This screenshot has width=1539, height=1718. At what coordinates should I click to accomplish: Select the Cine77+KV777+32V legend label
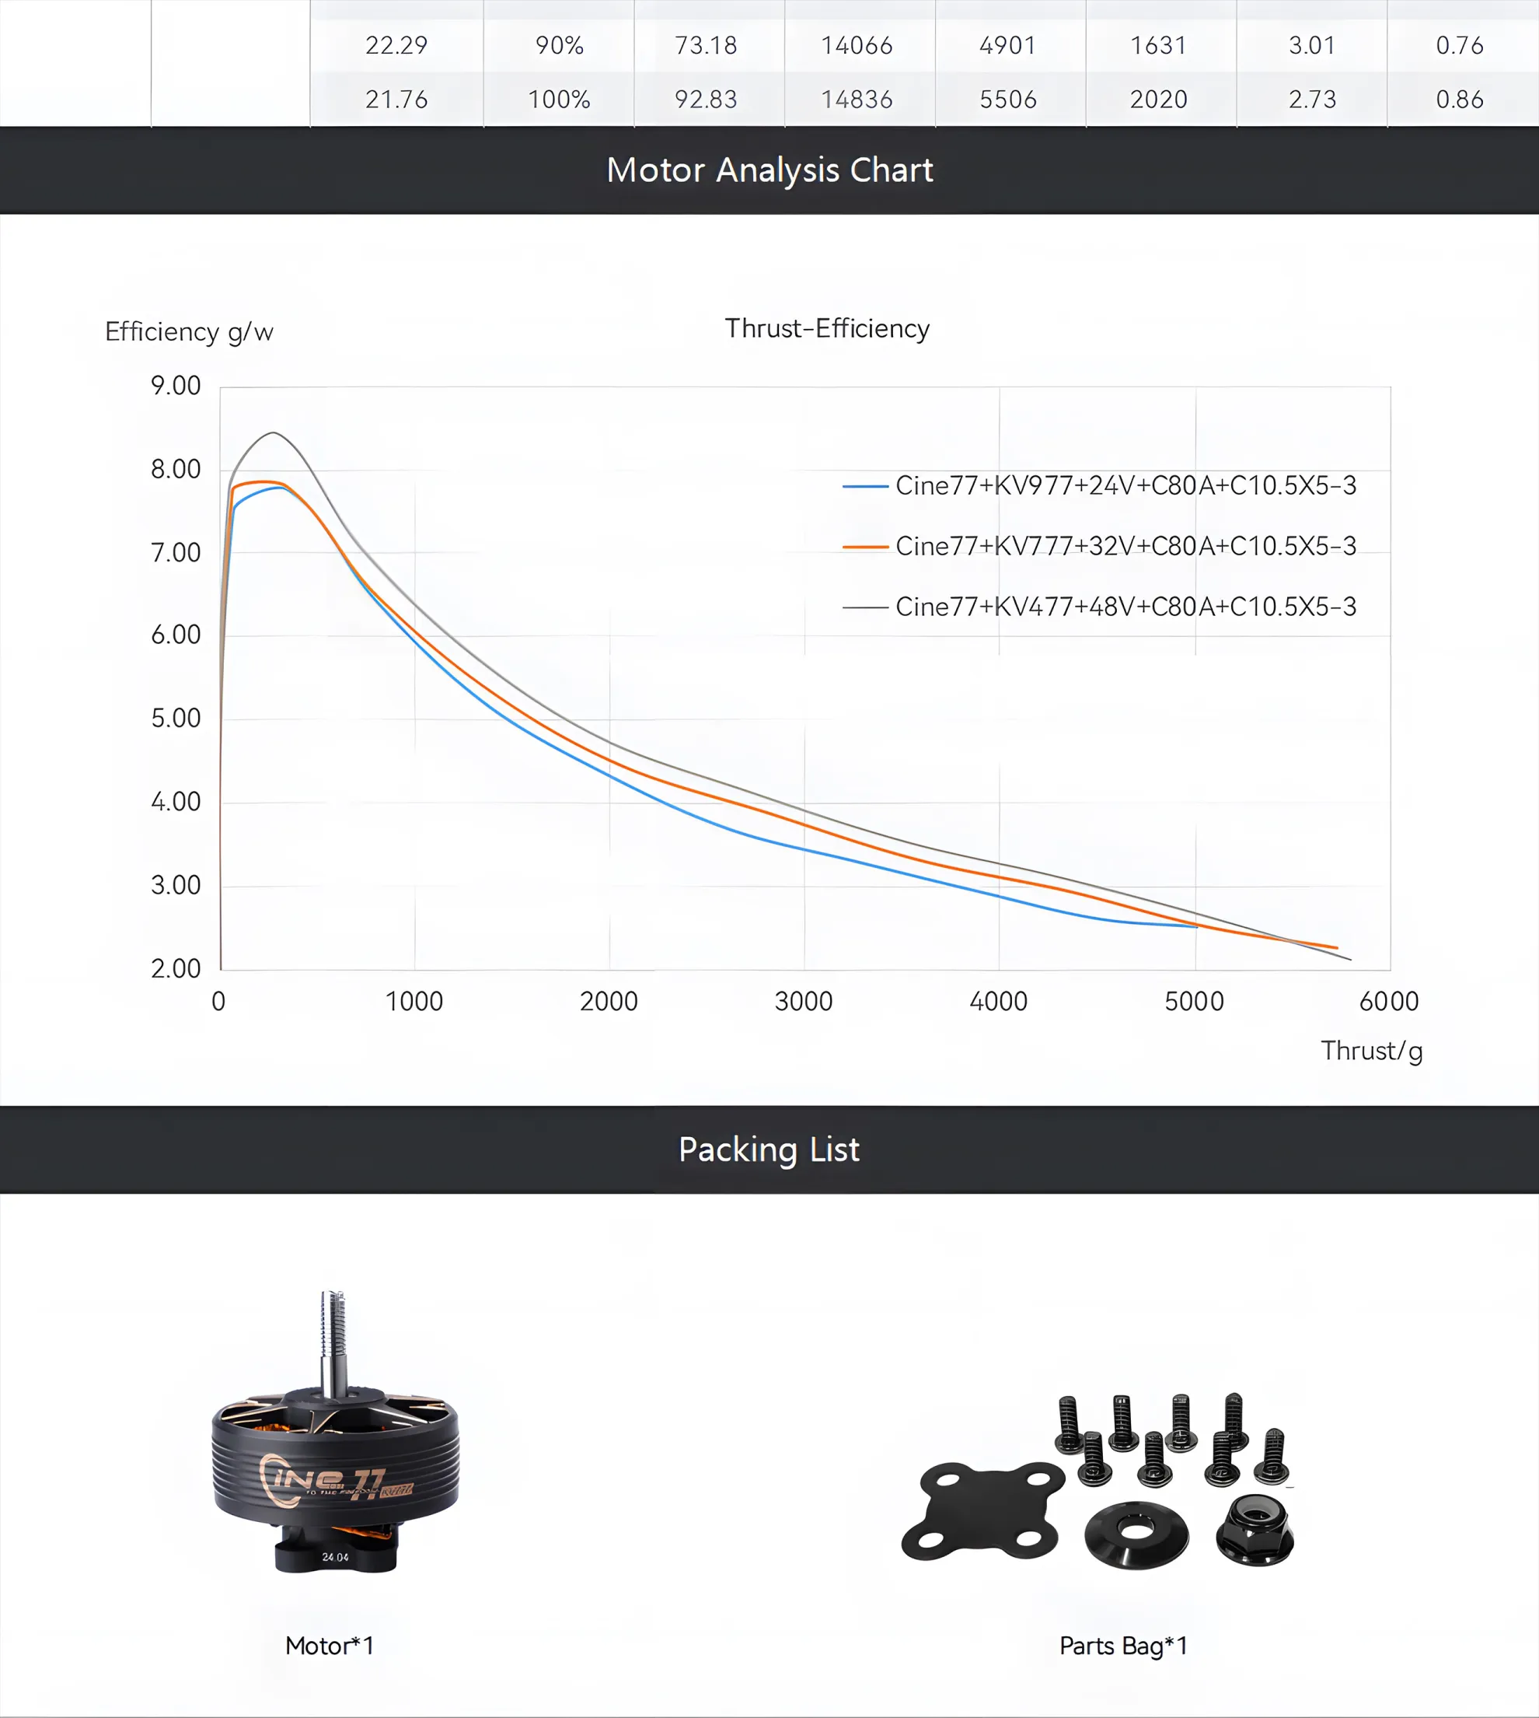click(1125, 547)
